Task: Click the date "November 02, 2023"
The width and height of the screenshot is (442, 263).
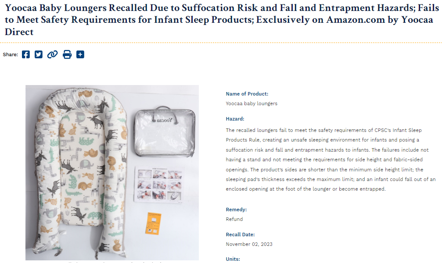Action: click(x=249, y=244)
